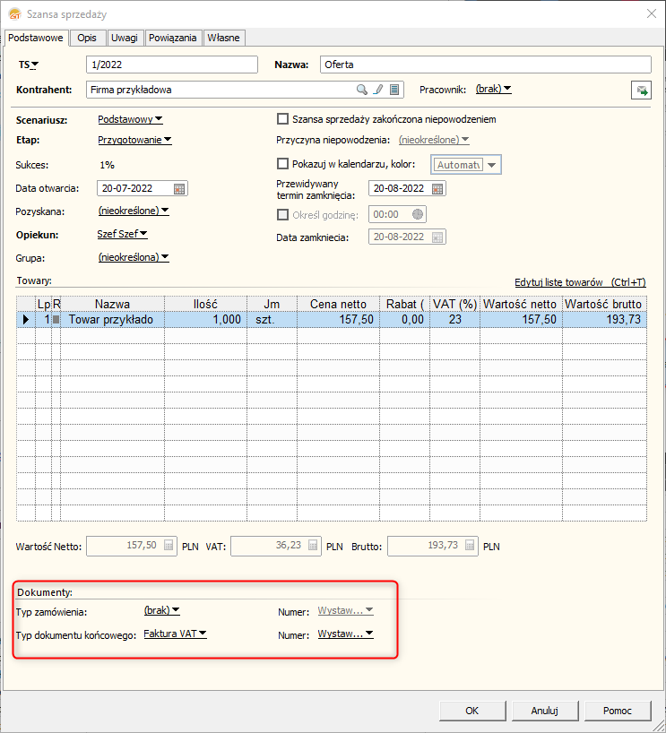The height and width of the screenshot is (733, 666).
Task: Open calendar picker for Data otwarcia
Action: click(179, 188)
